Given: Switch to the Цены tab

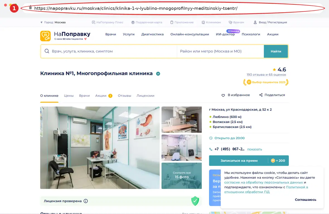Looking at the screenshot, I should (x=69, y=96).
